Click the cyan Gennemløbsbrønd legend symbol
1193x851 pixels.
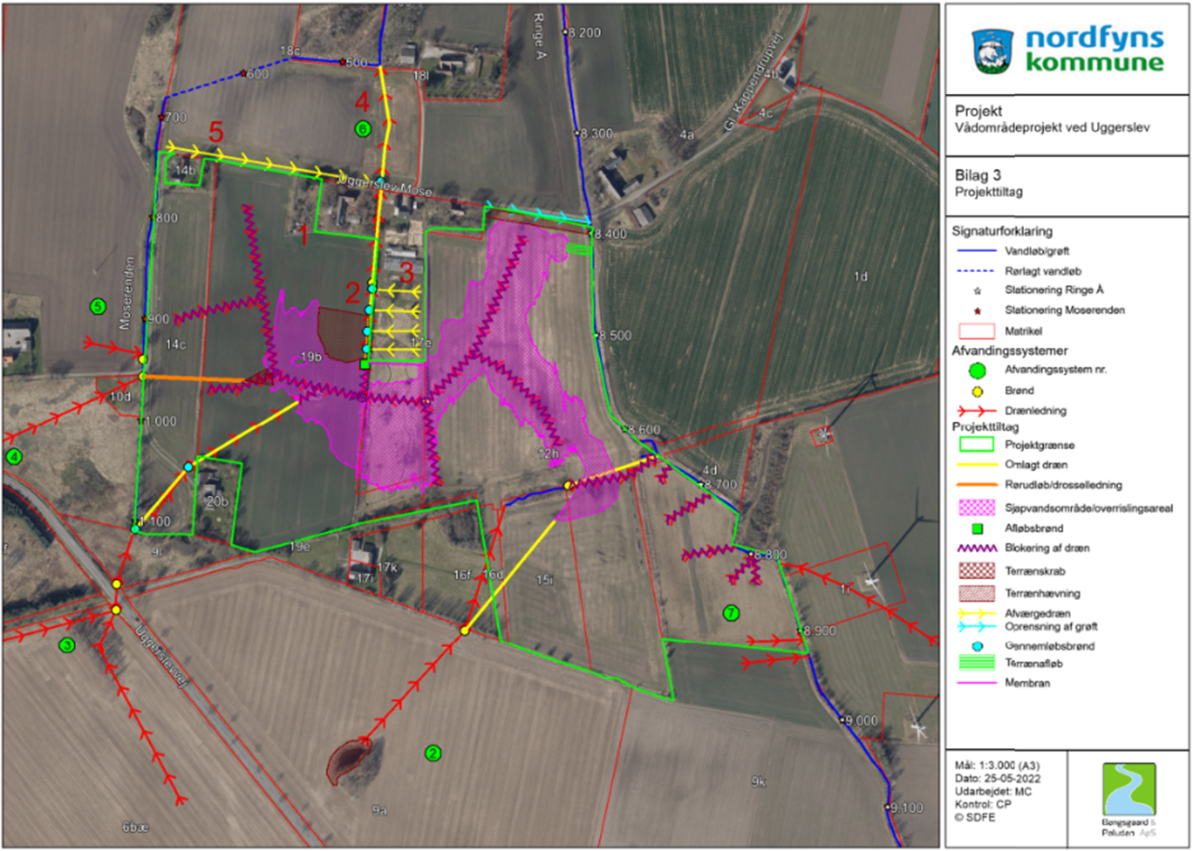pos(976,647)
